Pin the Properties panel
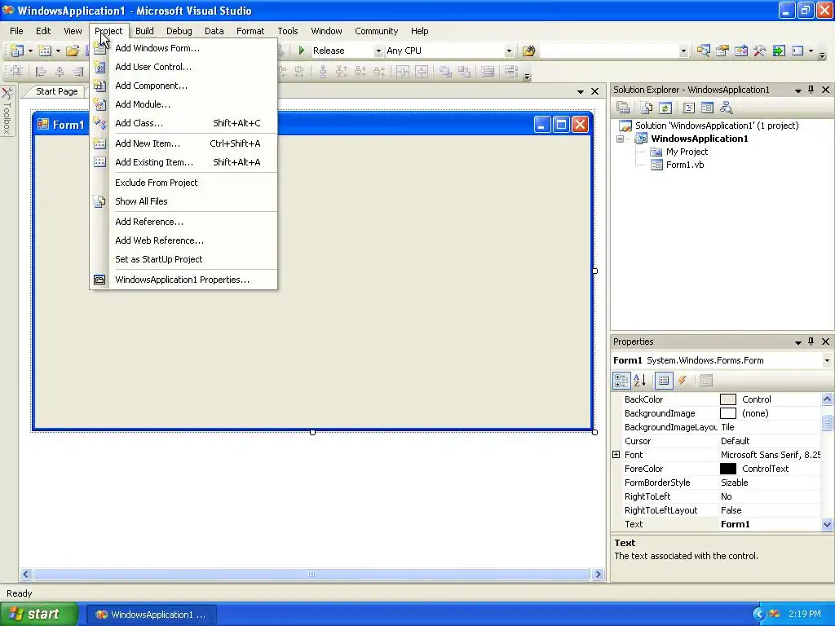The width and height of the screenshot is (835, 626). (x=811, y=342)
